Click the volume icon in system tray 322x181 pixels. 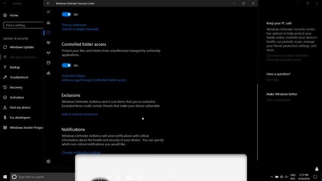pyautogui.click(x=286, y=176)
